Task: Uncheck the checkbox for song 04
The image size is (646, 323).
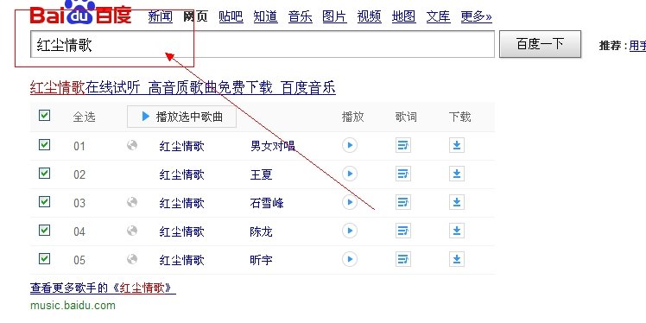Action: (45, 230)
